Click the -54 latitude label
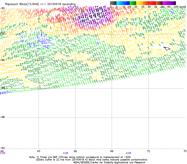 2,60
